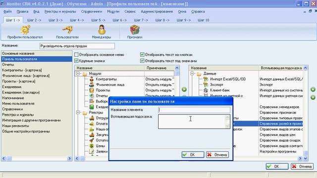Select Контрагенты - [карточка] in the list
The height and width of the screenshot is (178, 317).
tap(36, 70)
